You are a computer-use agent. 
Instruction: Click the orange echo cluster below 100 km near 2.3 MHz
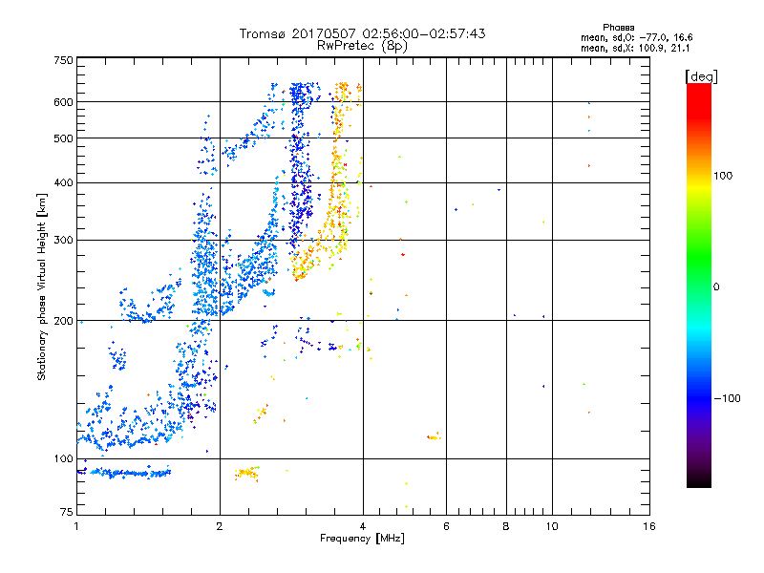coord(247,473)
